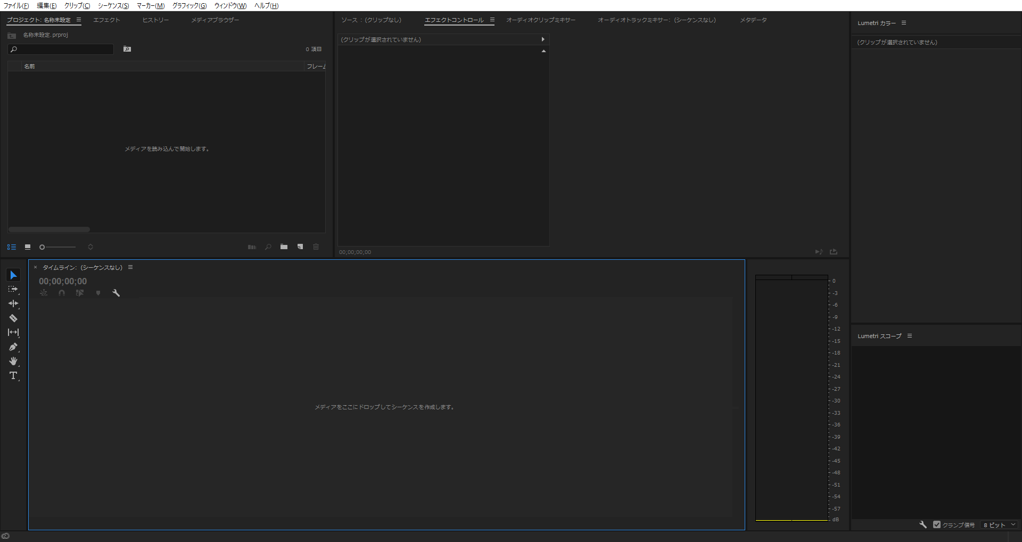
Task: Switch to the Effects tab
Action: pos(107,20)
